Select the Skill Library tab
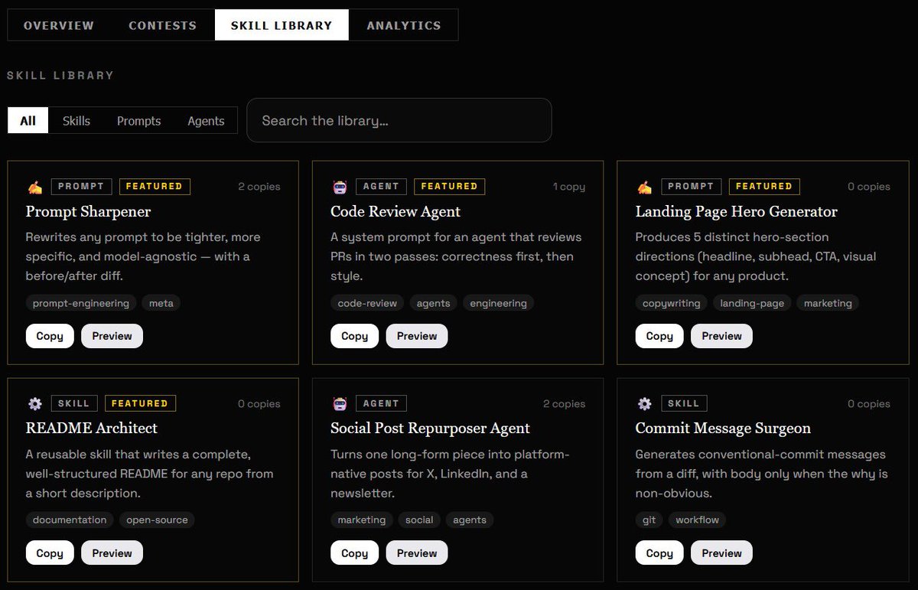Screen dimensions: 918x590 coord(282,25)
